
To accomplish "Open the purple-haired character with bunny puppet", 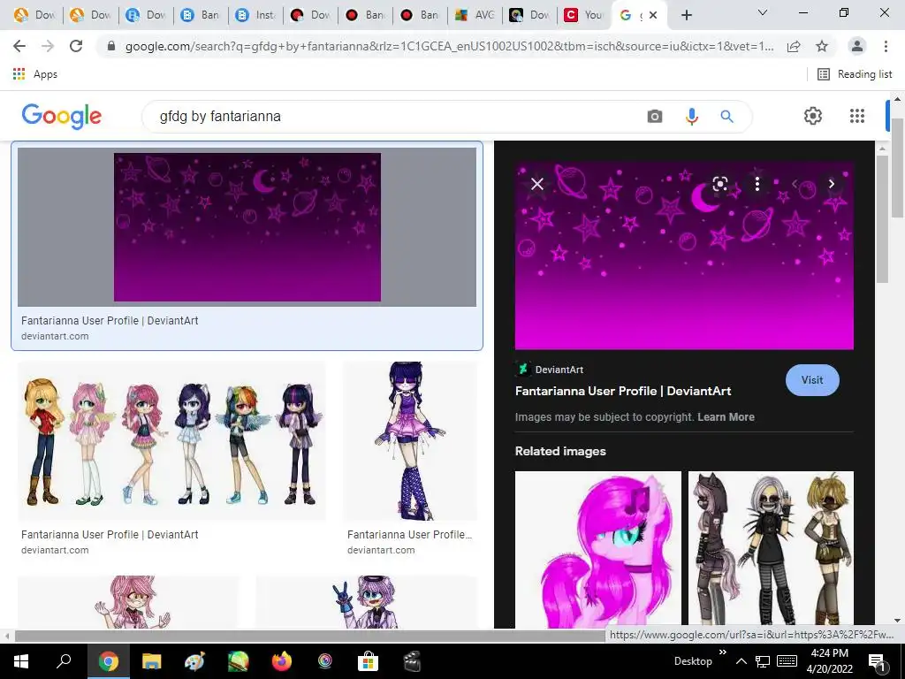I will pyautogui.click(x=367, y=601).
